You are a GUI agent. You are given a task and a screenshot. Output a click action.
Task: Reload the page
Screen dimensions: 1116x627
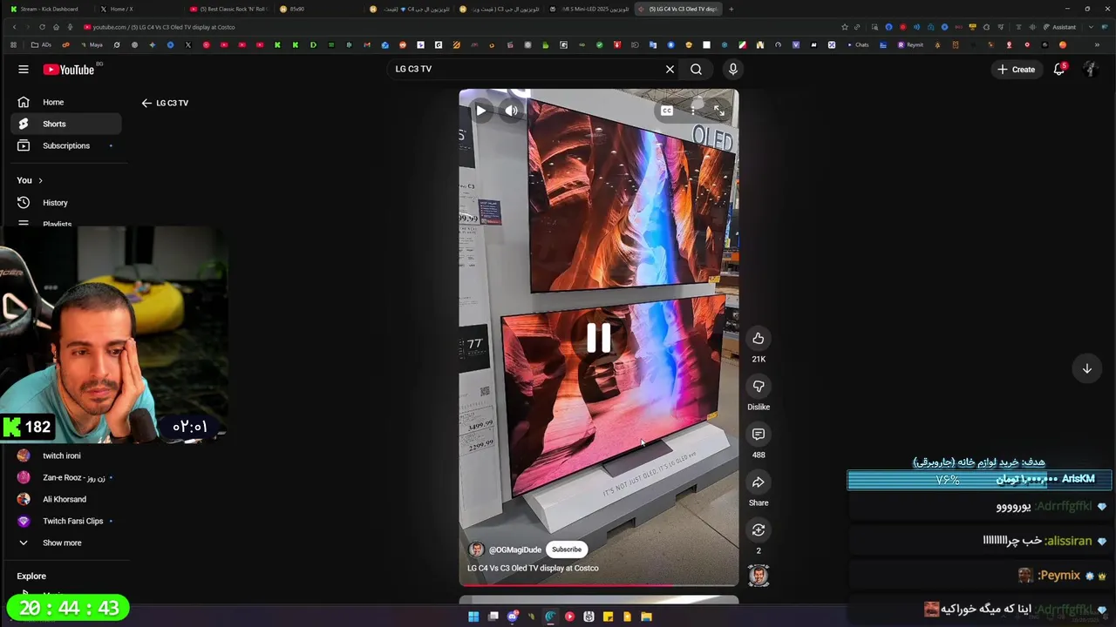click(42, 27)
